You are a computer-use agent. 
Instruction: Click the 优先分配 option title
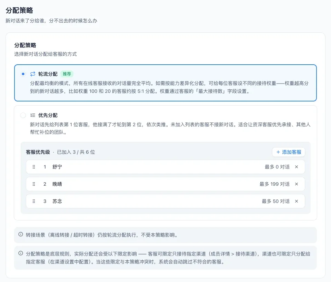(48, 115)
